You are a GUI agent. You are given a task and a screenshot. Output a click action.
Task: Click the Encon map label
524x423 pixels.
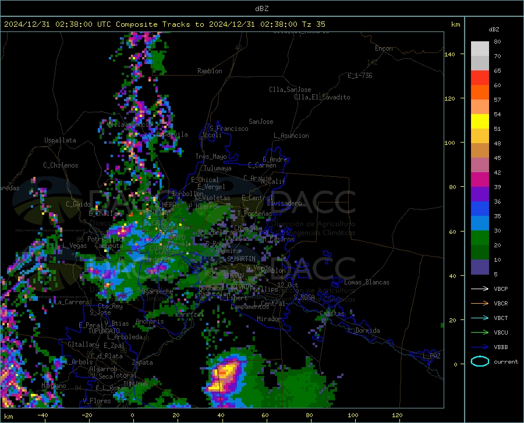[384, 48]
